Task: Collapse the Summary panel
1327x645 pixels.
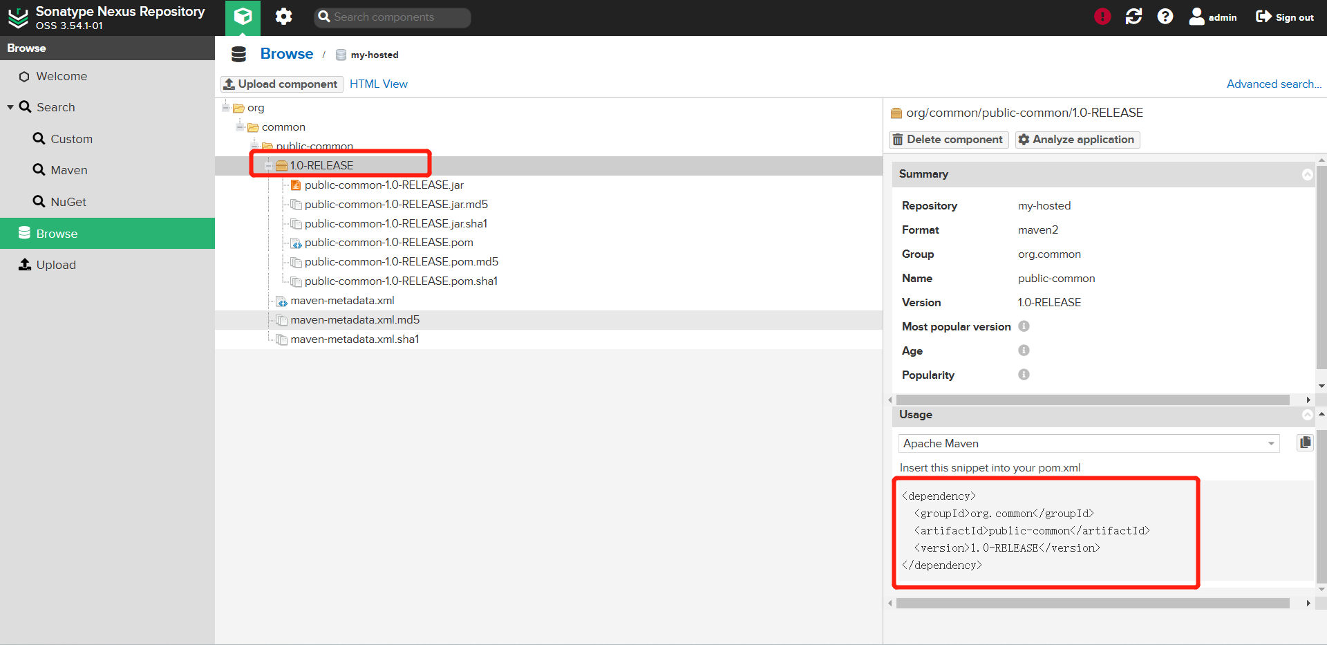Action: coord(1307,174)
